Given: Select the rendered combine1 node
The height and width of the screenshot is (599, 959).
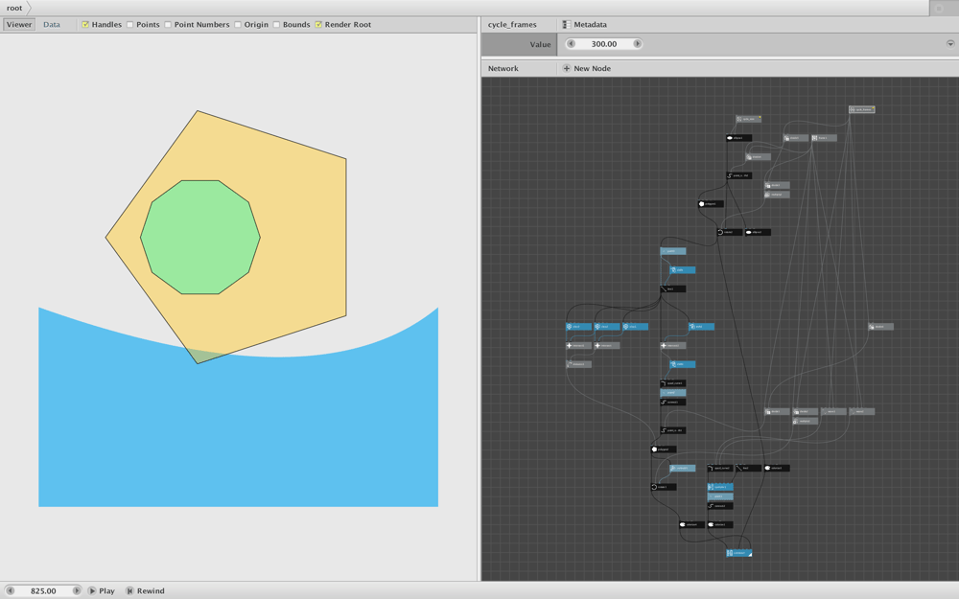Looking at the screenshot, I should pos(738,553).
